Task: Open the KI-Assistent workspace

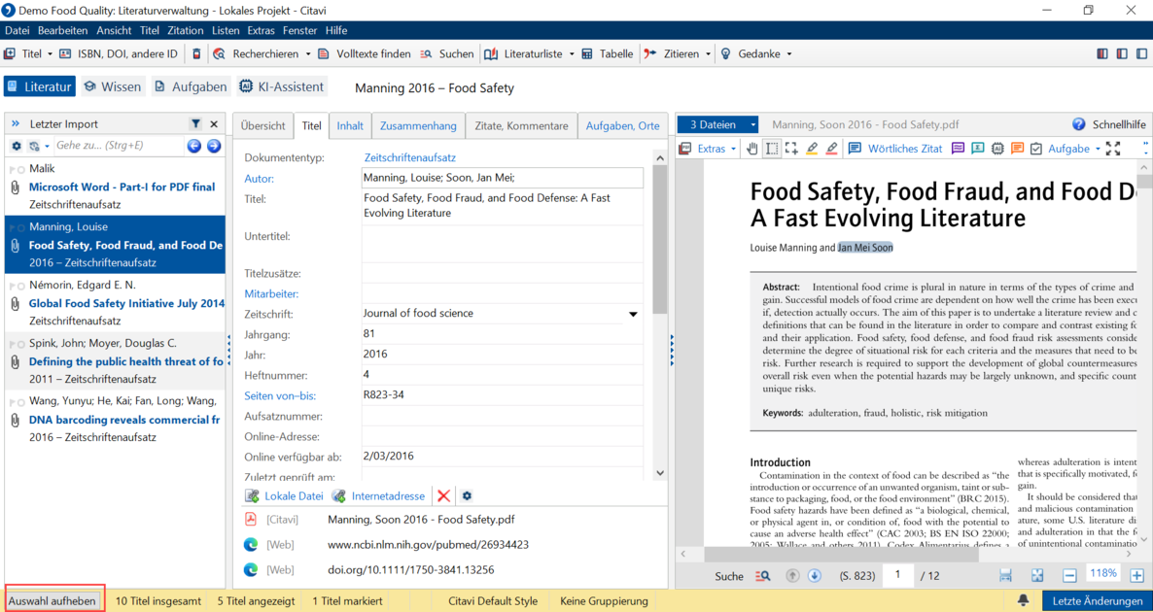Action: (x=282, y=86)
